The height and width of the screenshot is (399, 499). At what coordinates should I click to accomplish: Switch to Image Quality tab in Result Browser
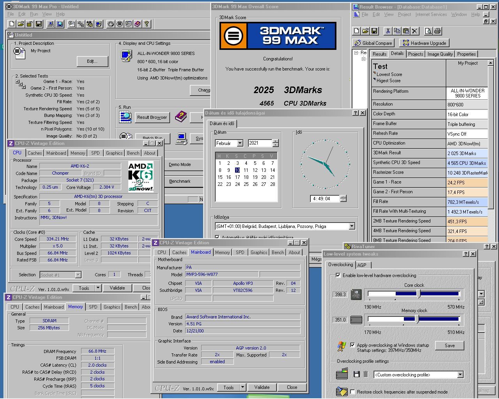pyautogui.click(x=440, y=54)
